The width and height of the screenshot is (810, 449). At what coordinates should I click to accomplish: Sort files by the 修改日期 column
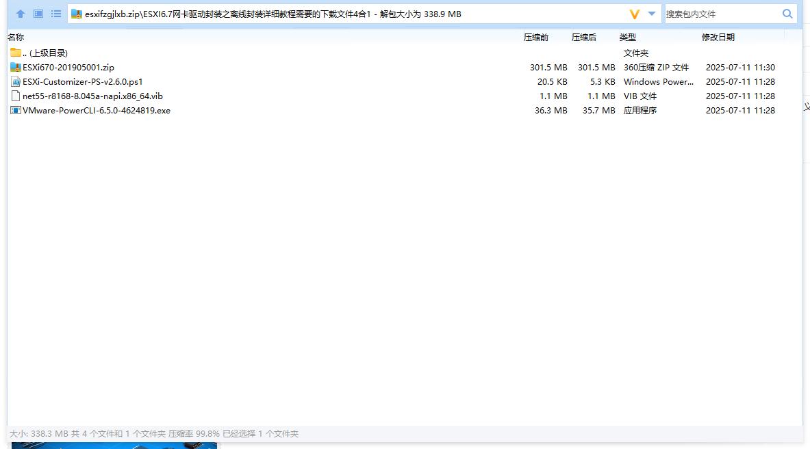click(x=718, y=37)
